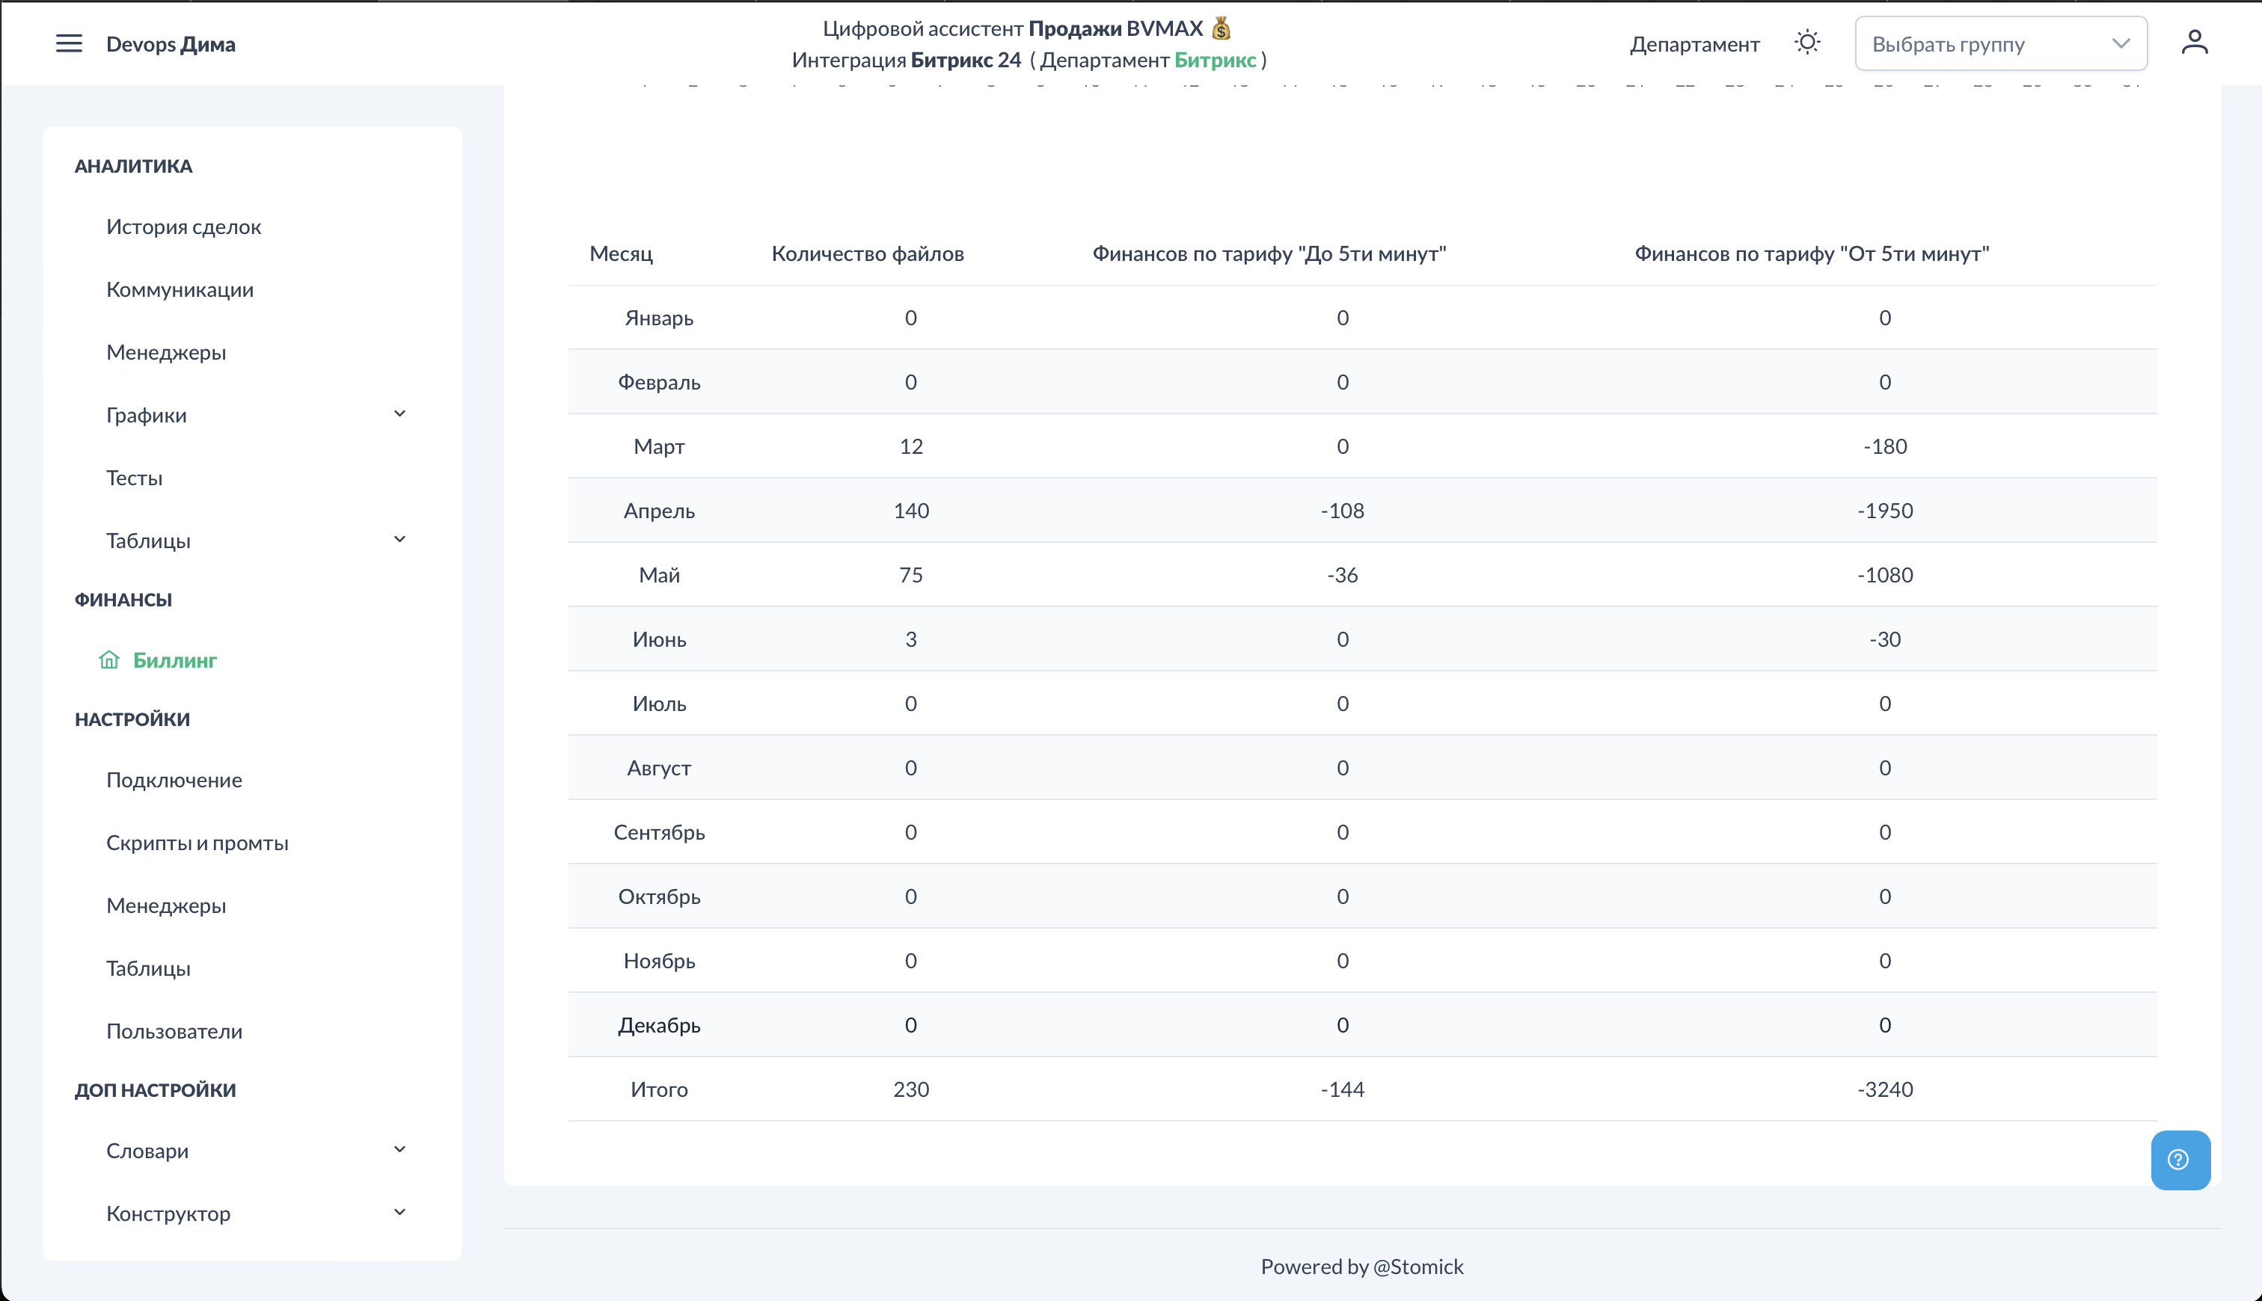The height and width of the screenshot is (1301, 2262).
Task: Open 'История сделок' in sidebar
Action: [183, 227]
